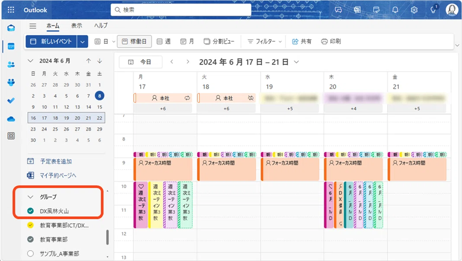Screen dimensions: 462x261
Task: Click the 新しいイベント button
Action: [51, 41]
